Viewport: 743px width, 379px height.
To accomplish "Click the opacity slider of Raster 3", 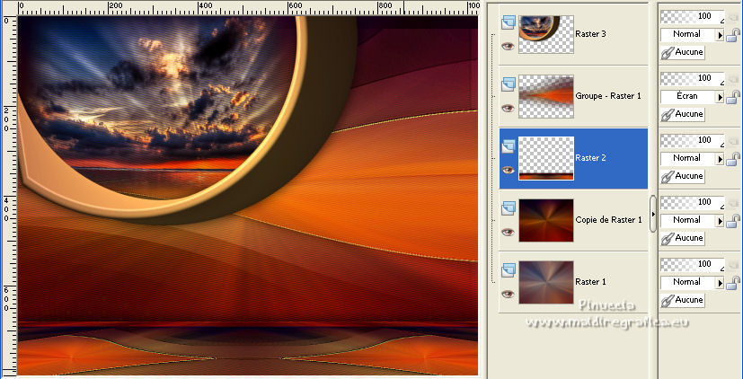I will (693, 17).
